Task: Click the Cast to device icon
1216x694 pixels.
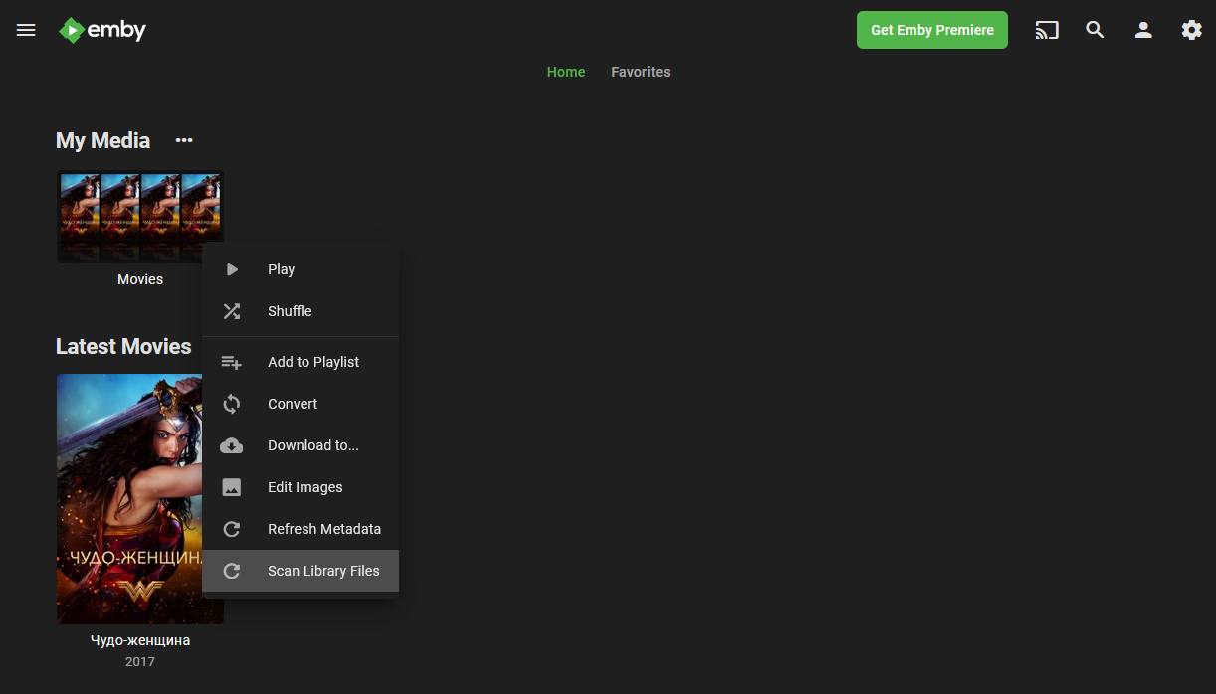Action: pyautogui.click(x=1046, y=30)
